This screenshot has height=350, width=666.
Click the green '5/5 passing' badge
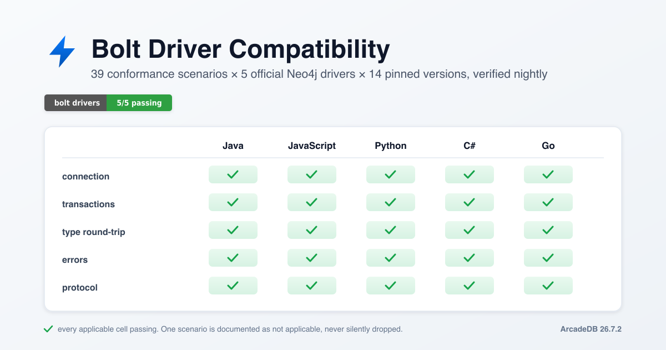(139, 103)
